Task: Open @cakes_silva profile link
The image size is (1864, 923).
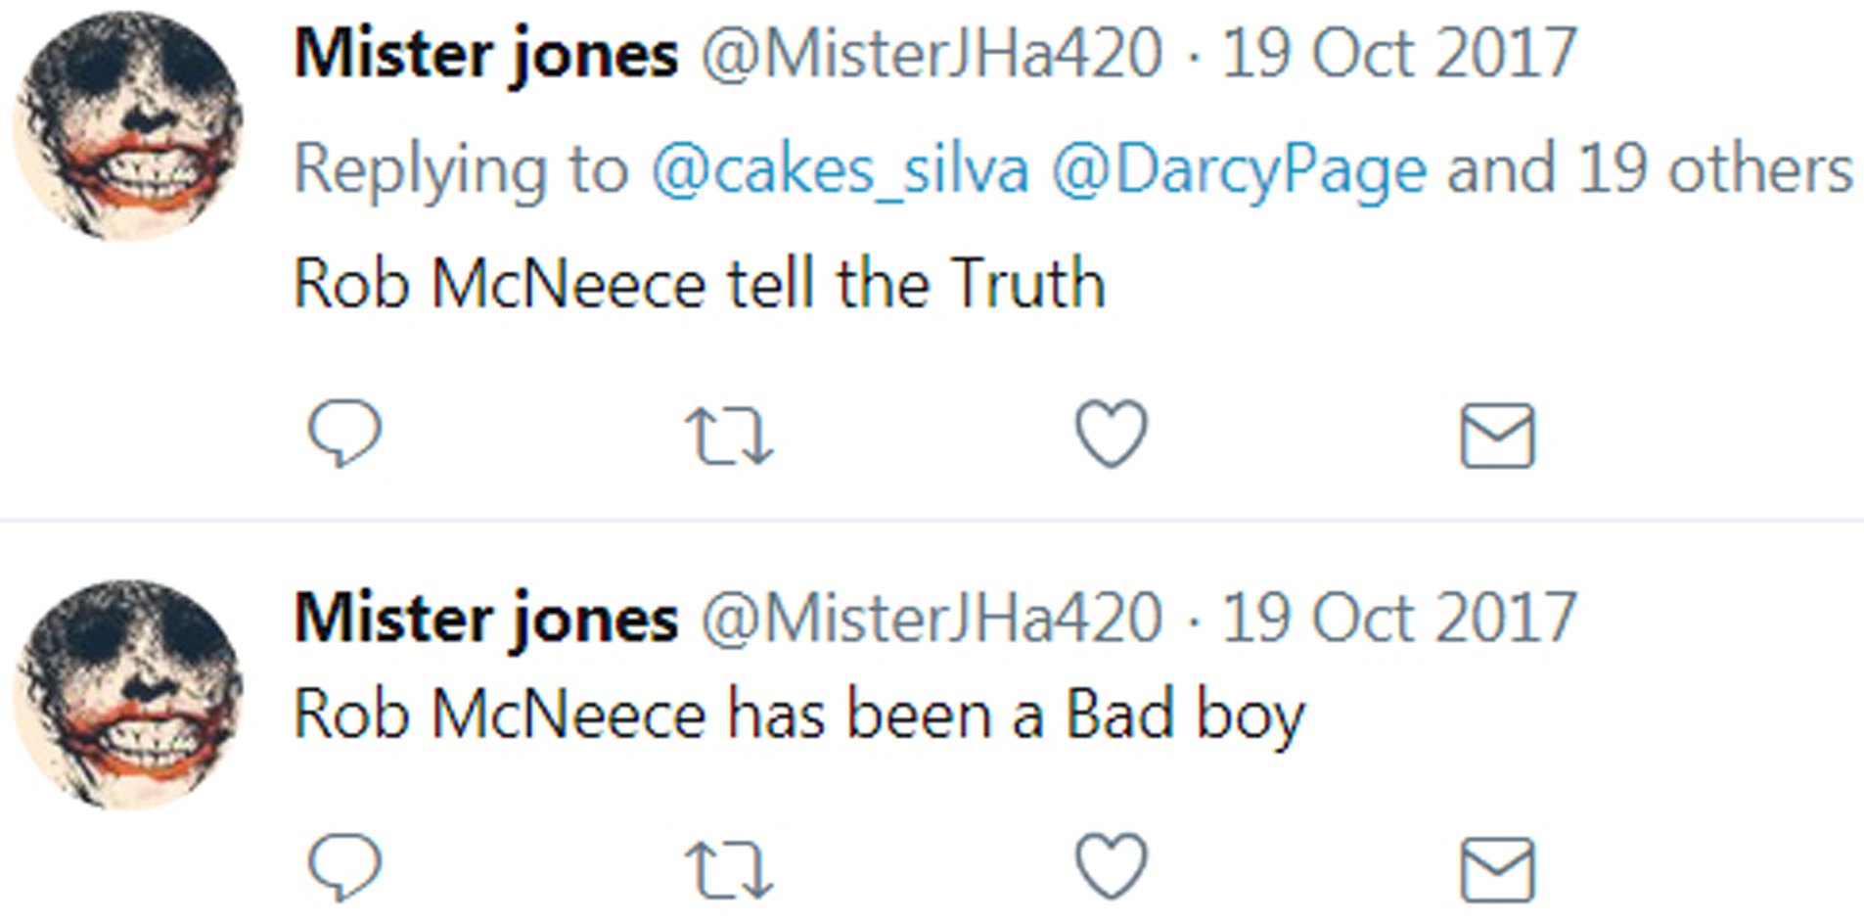Action: tap(840, 170)
